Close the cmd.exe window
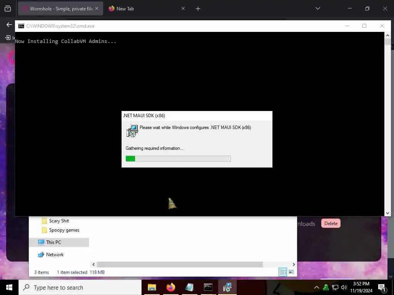Viewport: 394px width, 295px height. (x=382, y=26)
